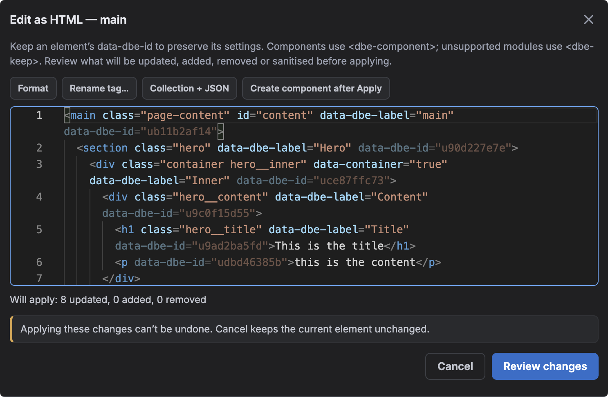Click line number 6 in gutter
This screenshot has width=608, height=397.
(39, 262)
